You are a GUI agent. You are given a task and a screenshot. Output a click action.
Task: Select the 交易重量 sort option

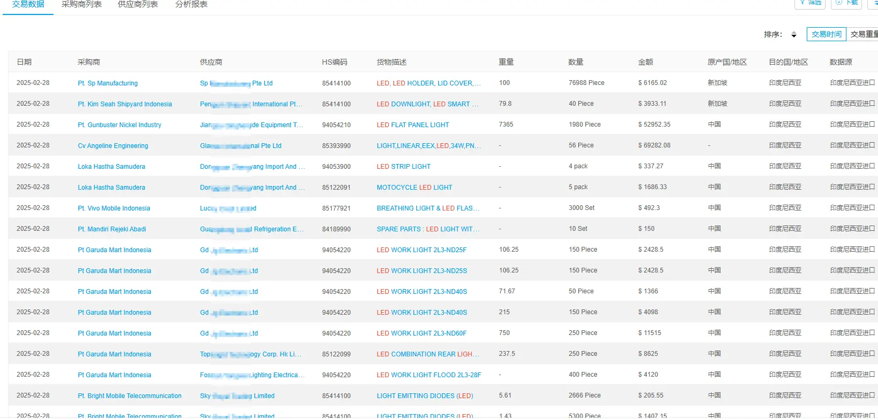(863, 34)
